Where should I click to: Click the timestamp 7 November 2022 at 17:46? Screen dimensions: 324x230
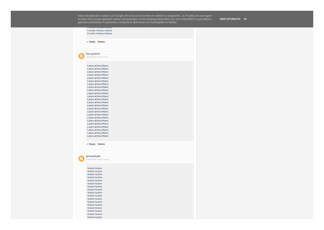tap(97, 159)
